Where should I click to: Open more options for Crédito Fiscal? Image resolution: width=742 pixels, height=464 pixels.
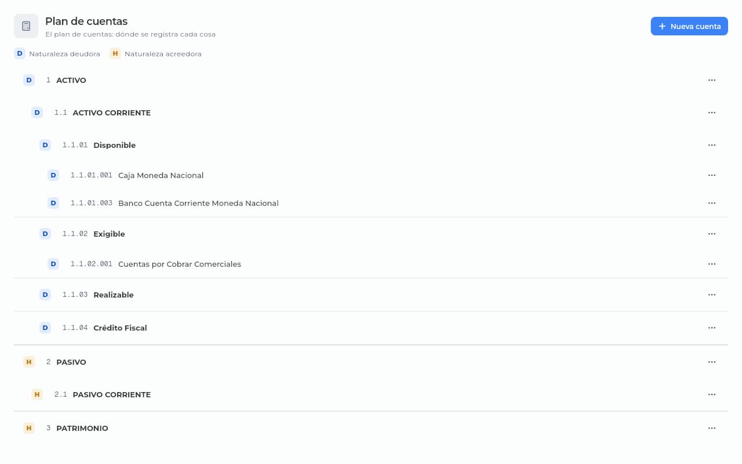point(712,328)
